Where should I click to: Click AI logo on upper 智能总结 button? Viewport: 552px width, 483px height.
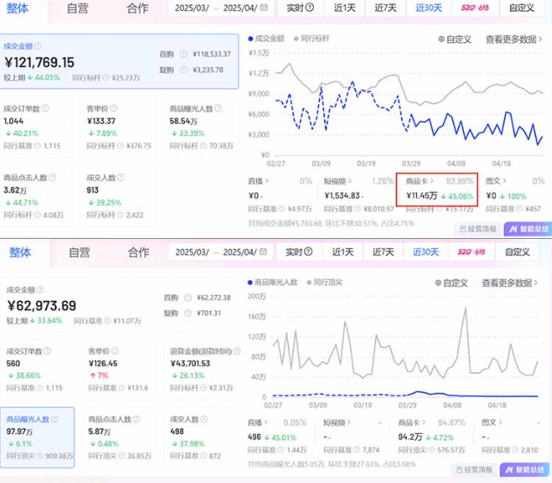point(513,229)
